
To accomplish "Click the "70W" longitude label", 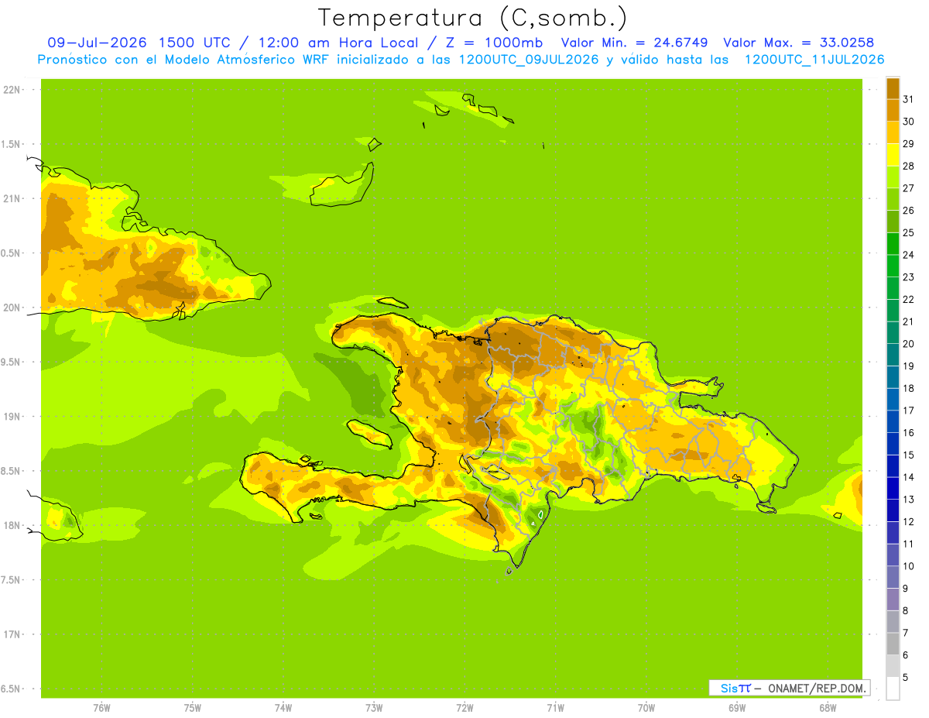I will 646,708.
